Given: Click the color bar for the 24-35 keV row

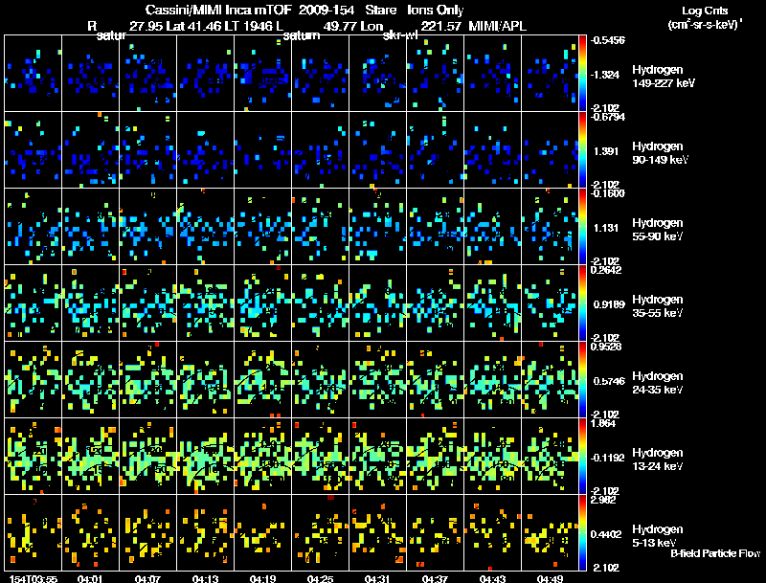Looking at the screenshot, I should 582,380.
